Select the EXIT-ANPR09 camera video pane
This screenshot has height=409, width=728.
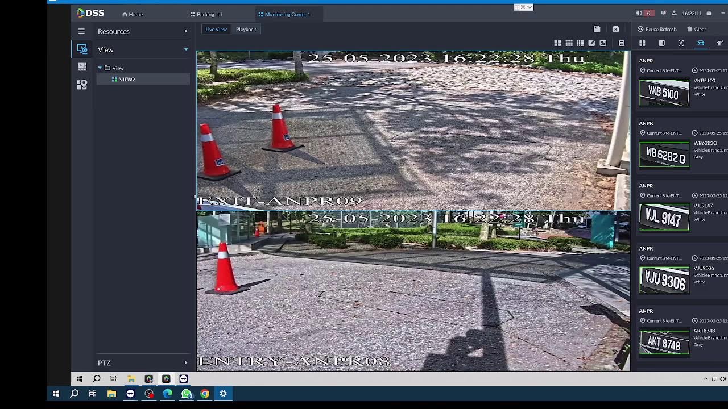coord(413,131)
